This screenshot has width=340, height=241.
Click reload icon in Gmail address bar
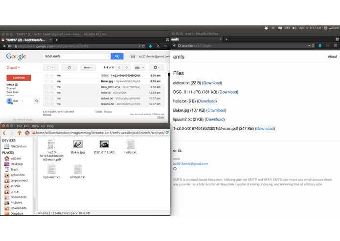(143, 46)
